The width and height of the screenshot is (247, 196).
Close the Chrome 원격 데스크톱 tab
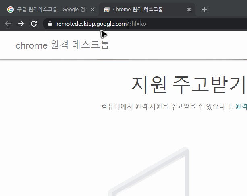click(x=189, y=10)
